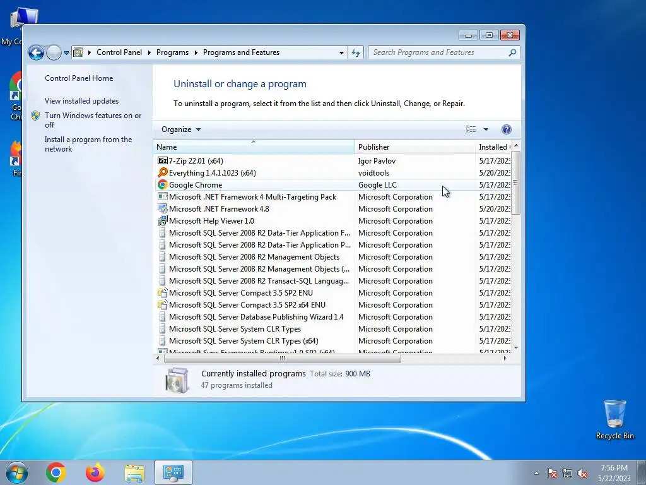Open the recent pages dropdown arrow beside Forward

coord(66,53)
